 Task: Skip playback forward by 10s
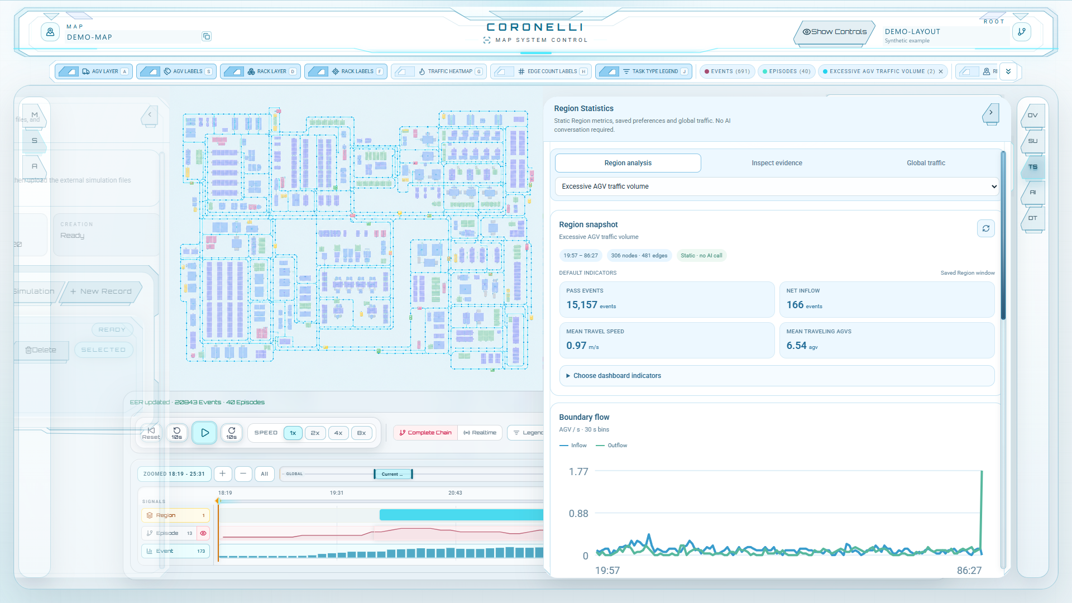click(232, 433)
